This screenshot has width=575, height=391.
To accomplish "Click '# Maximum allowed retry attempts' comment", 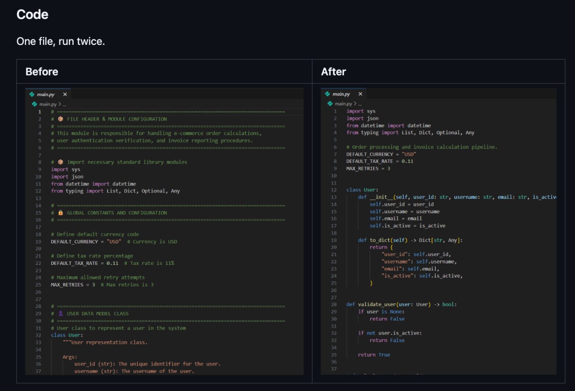I will (x=98, y=277).
